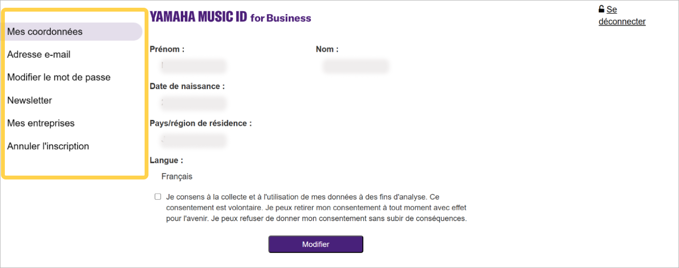
Task: Click the Date de naissance label
Action: tap(187, 87)
